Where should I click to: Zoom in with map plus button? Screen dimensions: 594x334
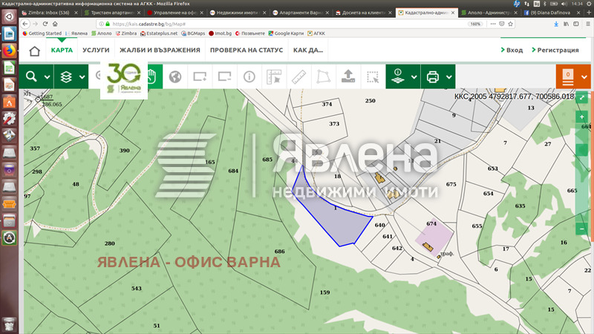(582, 117)
